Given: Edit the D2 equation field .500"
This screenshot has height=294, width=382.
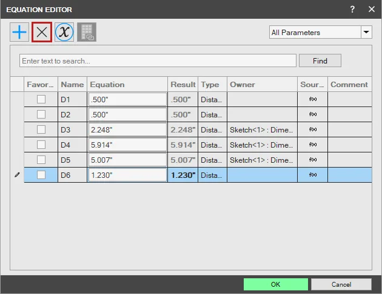Looking at the screenshot, I should coord(127,114).
